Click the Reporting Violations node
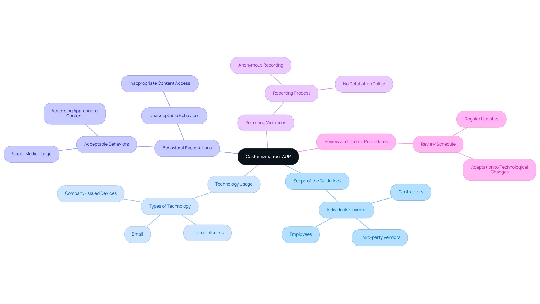This screenshot has width=540, height=304. coord(265,122)
